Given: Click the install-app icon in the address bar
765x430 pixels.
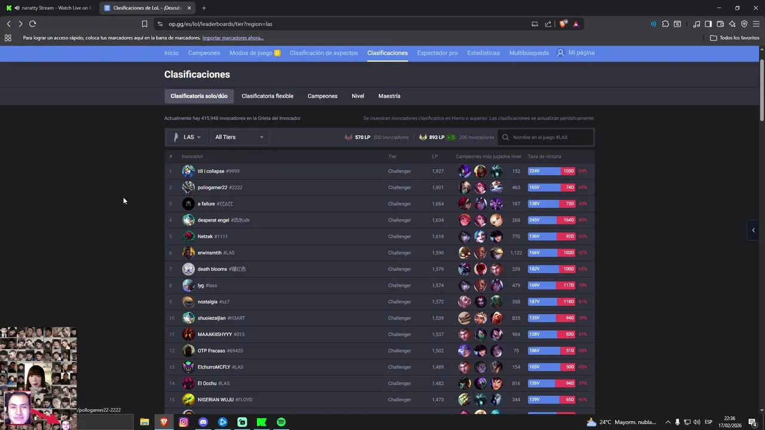Looking at the screenshot, I should tap(534, 24).
